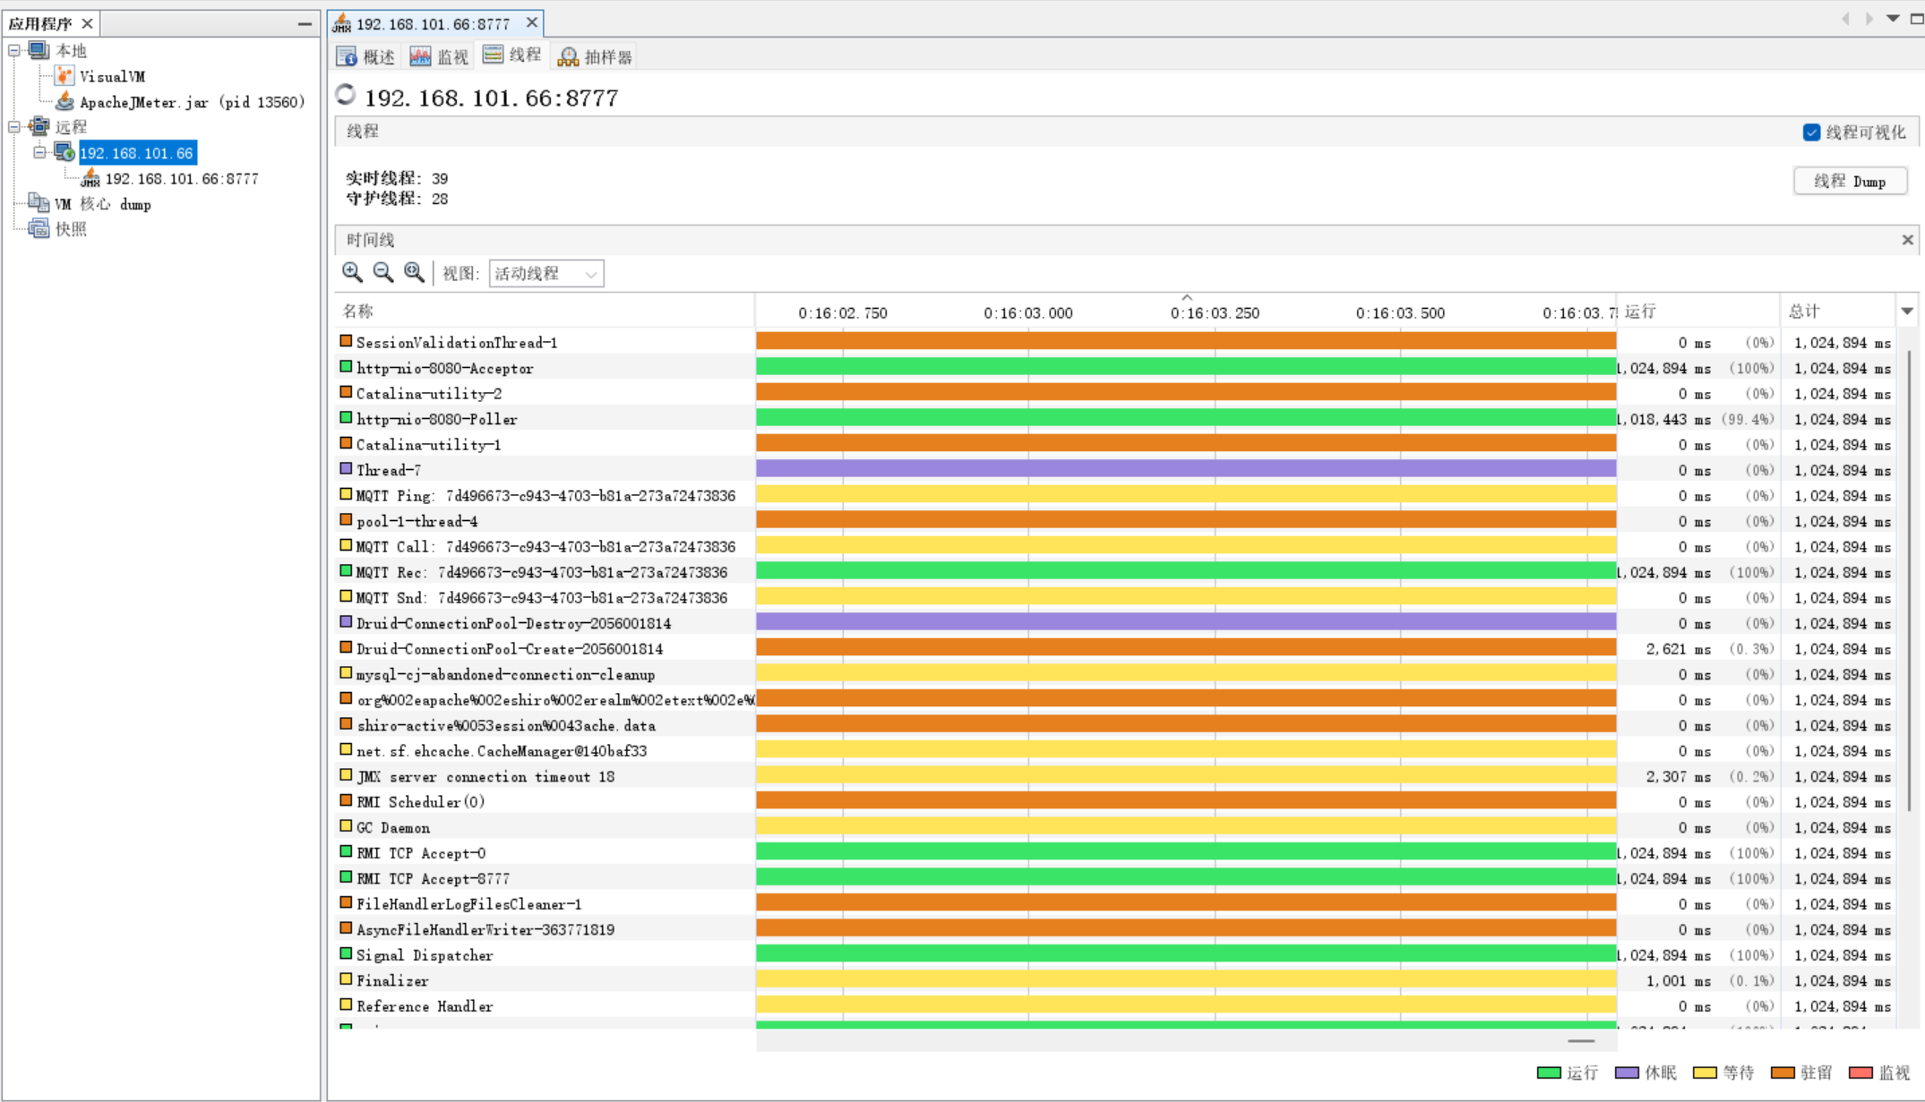
Task: Open the 192.168.101.66:8777 JMX connection node
Action: tap(181, 179)
